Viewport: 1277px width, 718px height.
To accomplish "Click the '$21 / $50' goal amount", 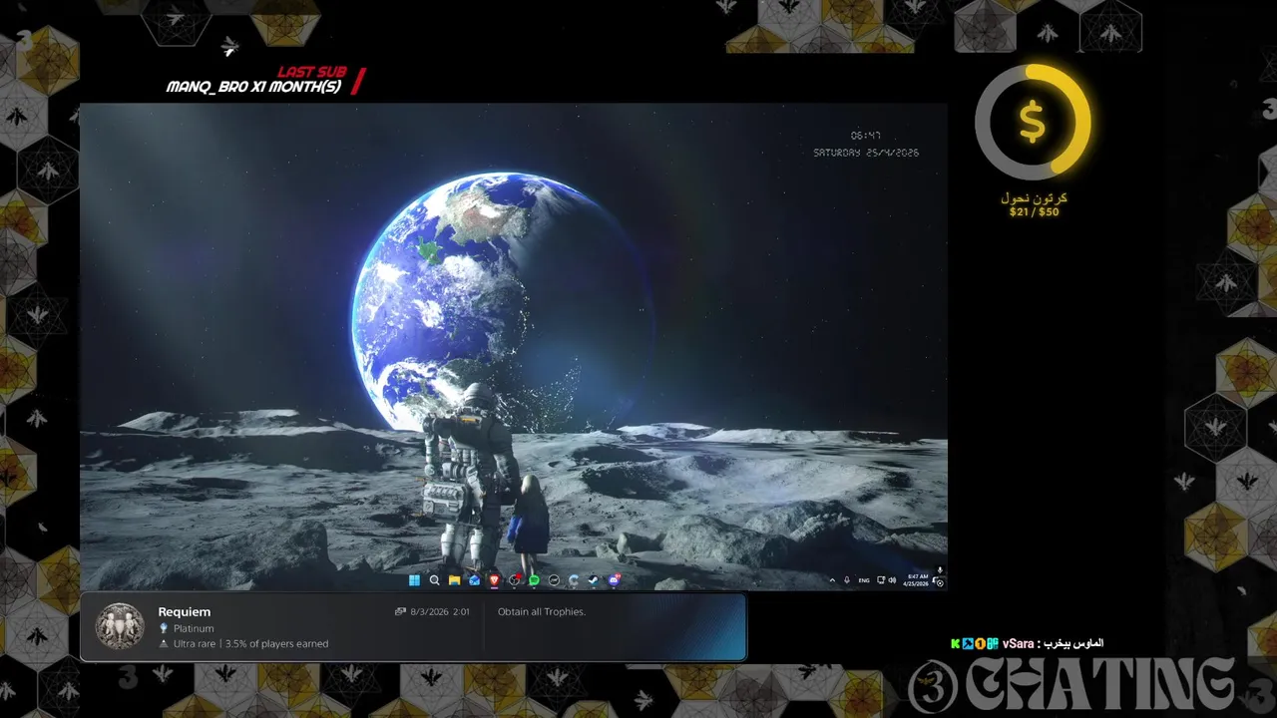I will [x=1034, y=212].
